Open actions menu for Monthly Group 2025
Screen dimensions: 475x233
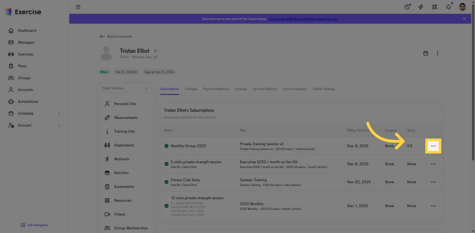pyautogui.click(x=433, y=146)
